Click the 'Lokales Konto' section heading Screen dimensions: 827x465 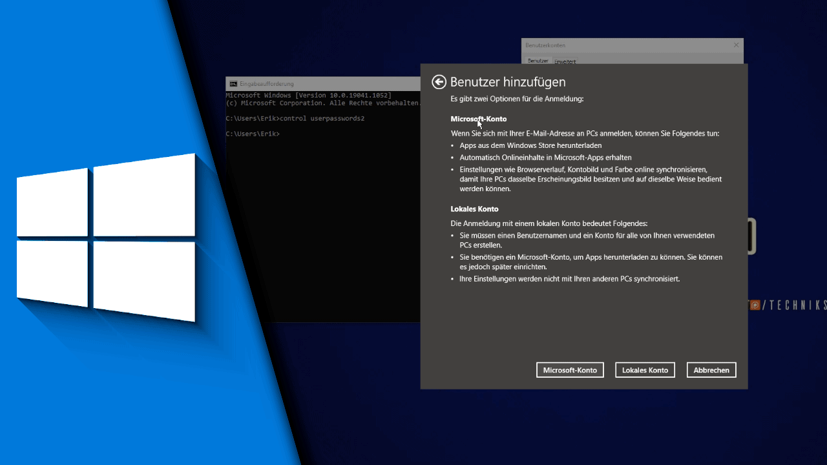click(474, 209)
